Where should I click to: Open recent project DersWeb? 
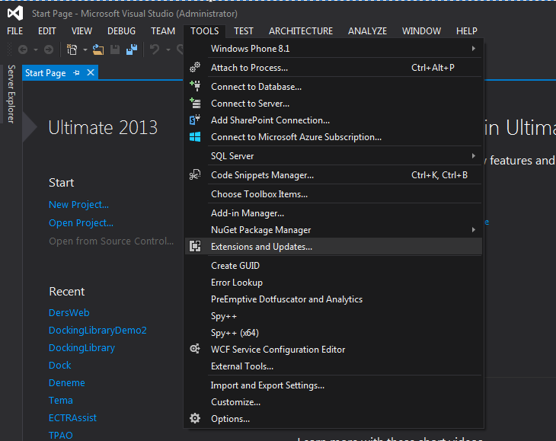pyautogui.click(x=69, y=313)
